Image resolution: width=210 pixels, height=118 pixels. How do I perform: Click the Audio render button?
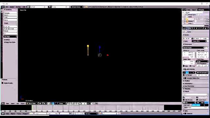coord(204,38)
